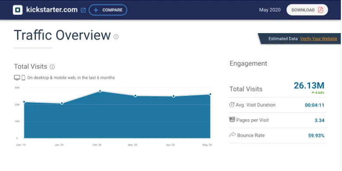Click the Traffic Overview info icon

[116, 37]
